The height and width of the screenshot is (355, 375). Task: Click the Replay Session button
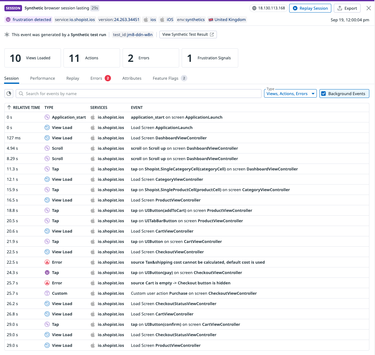310,8
